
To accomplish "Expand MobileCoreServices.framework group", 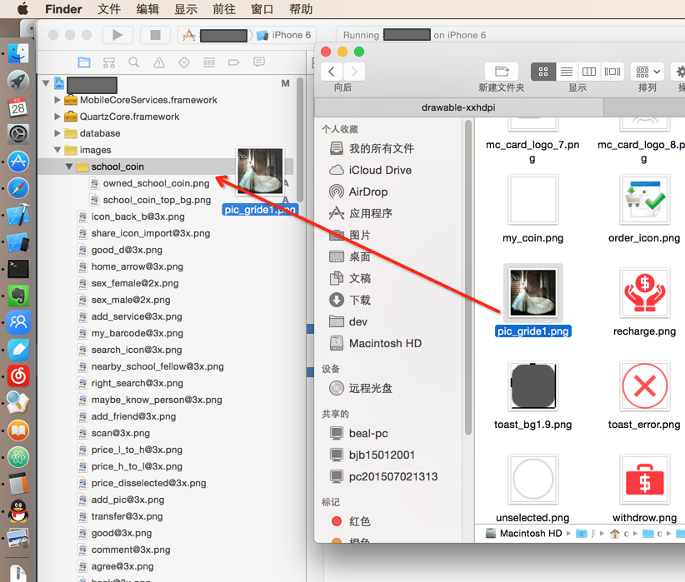I will tap(57, 100).
